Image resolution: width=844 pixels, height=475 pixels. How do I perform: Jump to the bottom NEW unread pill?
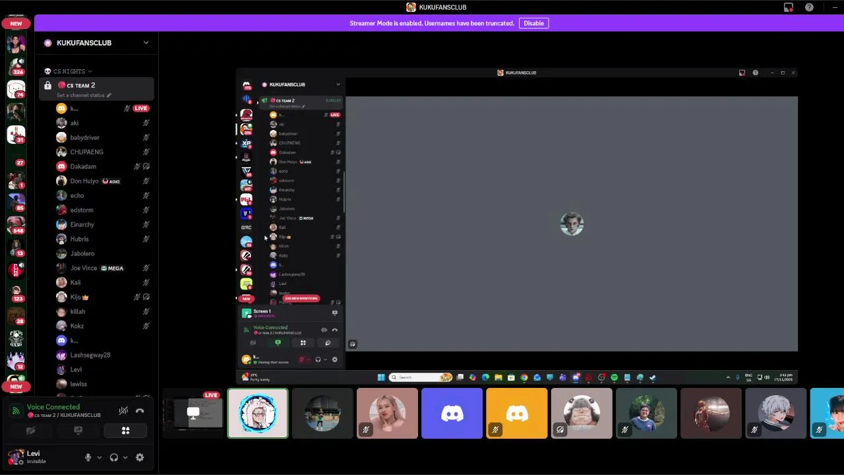[16, 387]
